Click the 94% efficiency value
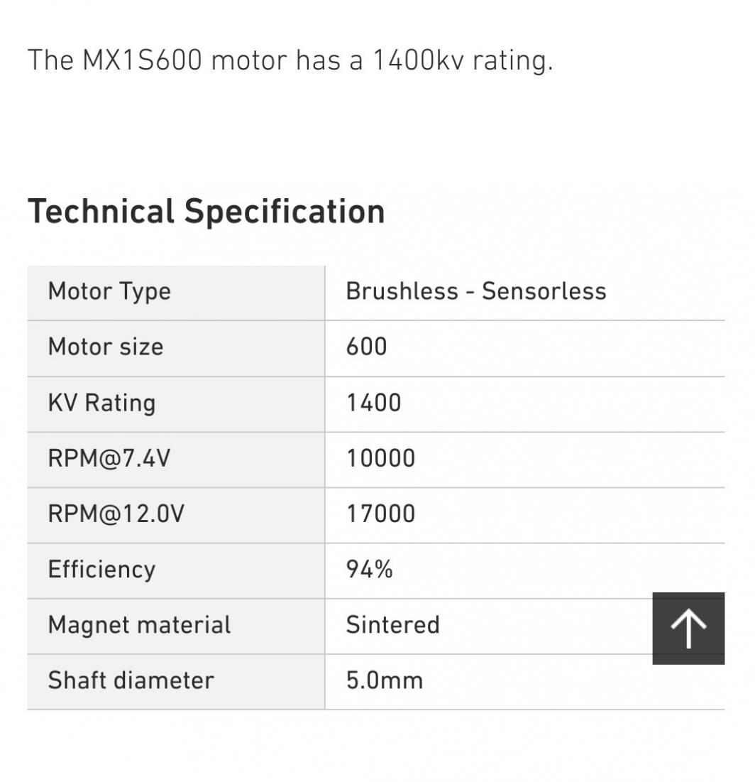Image resolution: width=755 pixels, height=782 pixels. pos(369,570)
